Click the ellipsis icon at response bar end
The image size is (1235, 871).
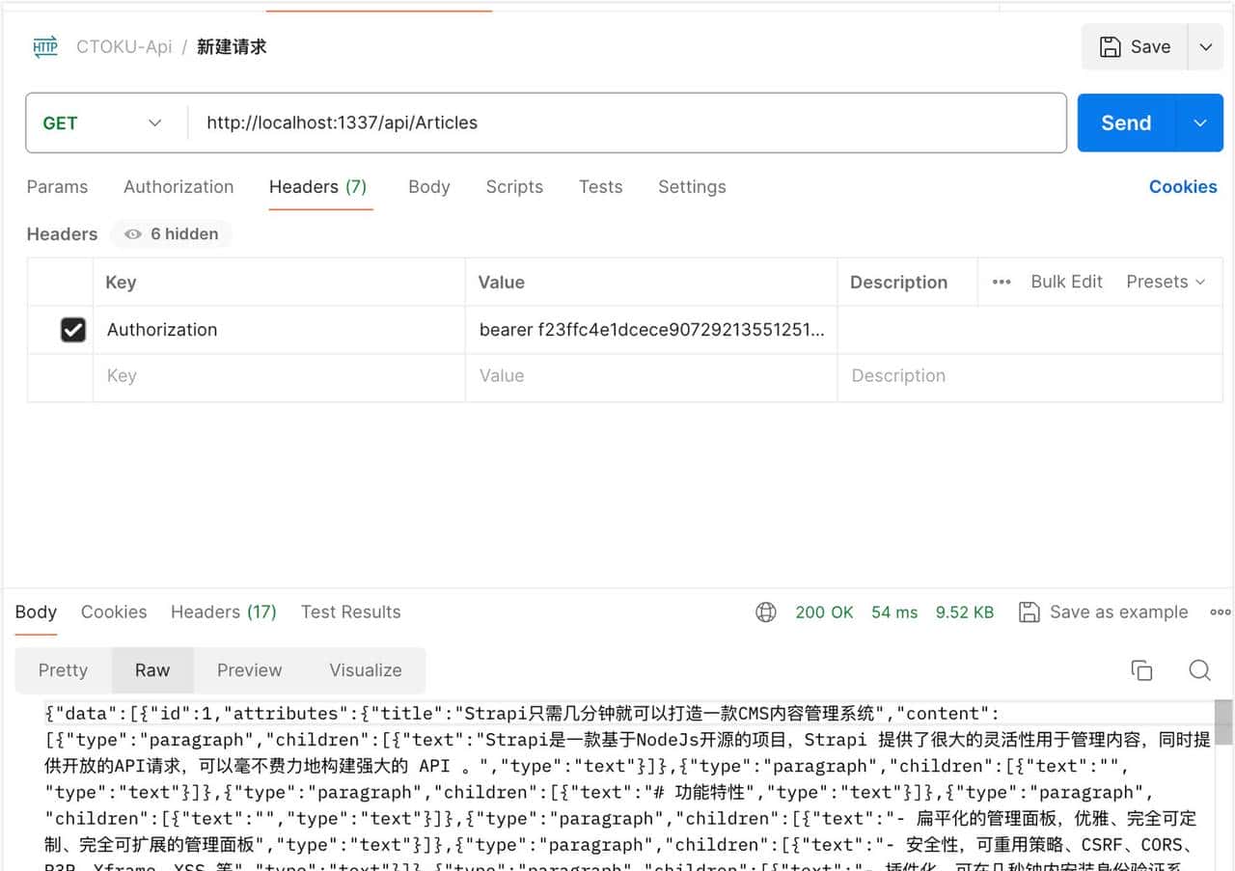tap(1220, 612)
